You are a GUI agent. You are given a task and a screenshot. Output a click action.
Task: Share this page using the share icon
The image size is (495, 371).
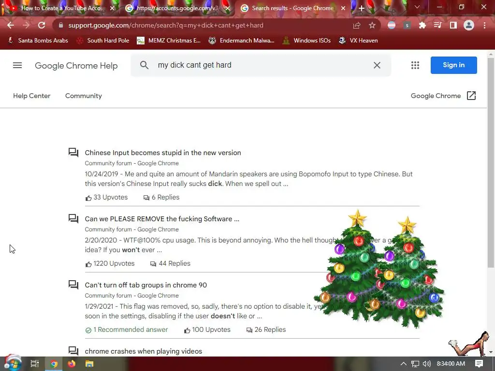point(357,25)
